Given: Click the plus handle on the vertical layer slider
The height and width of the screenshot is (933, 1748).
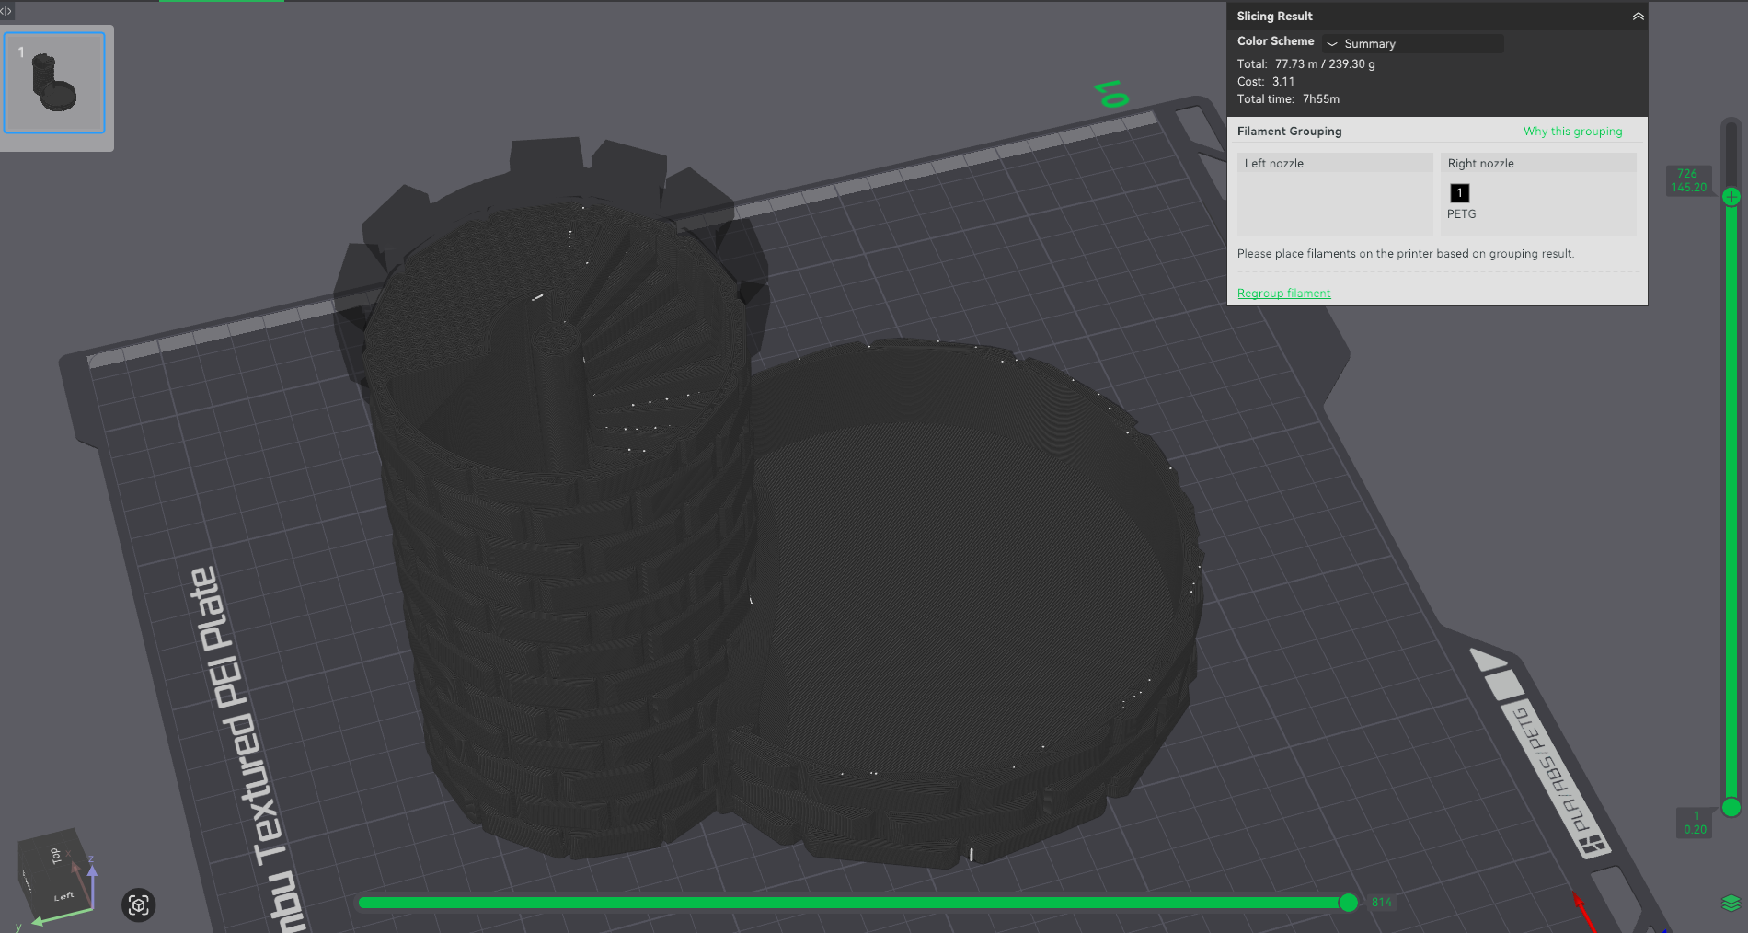Looking at the screenshot, I should 1731,197.
